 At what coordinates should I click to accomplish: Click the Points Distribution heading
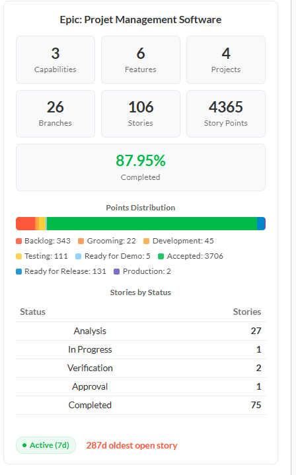[141, 208]
